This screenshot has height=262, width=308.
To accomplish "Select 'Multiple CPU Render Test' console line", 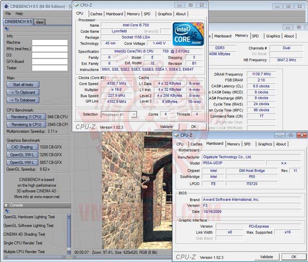I will coord(24,252).
